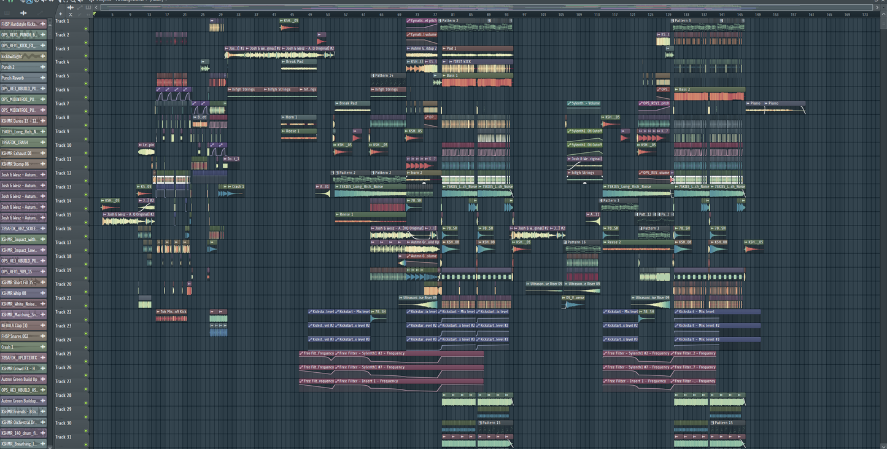The height and width of the screenshot is (449, 887).
Task: Select the Delete (X) tool in the playlist toolbar
Action: pos(71,14)
